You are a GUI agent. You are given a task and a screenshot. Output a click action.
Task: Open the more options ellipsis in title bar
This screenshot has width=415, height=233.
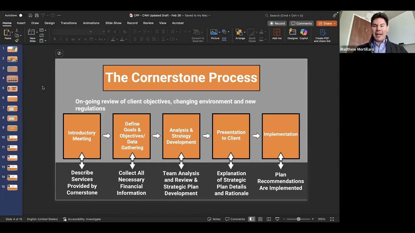(x=59, y=15)
